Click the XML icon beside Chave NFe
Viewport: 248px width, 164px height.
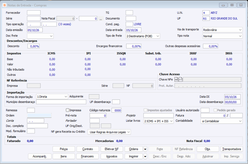pos(176,80)
